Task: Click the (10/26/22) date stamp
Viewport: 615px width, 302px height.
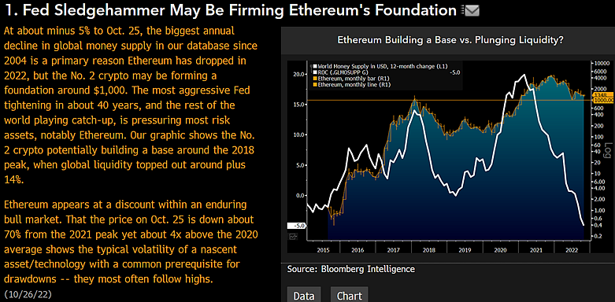Action: coord(28,294)
